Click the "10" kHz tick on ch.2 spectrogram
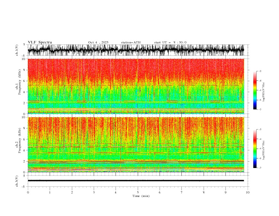This screenshot has height=216, width=279. (x=24, y=117)
